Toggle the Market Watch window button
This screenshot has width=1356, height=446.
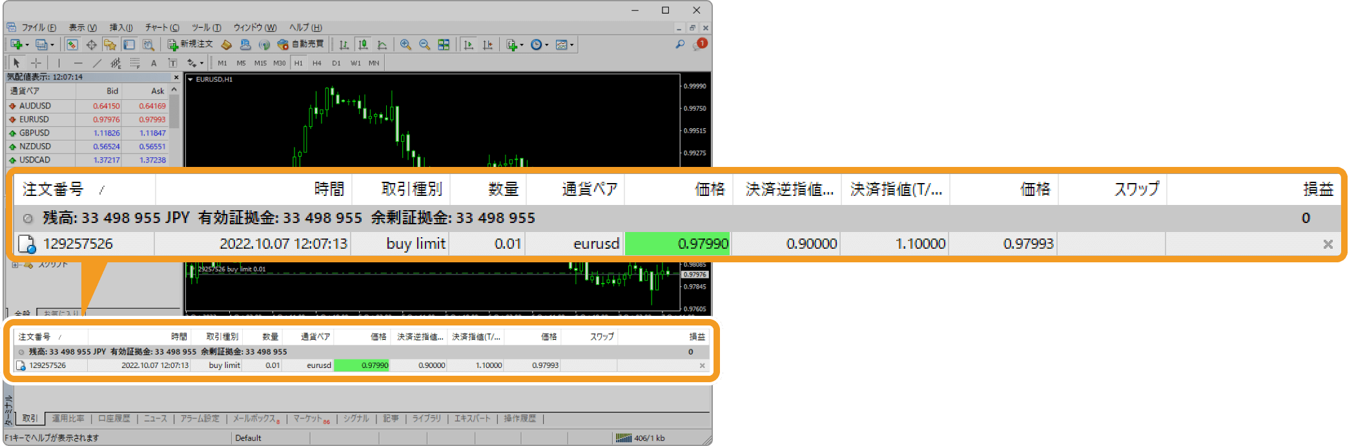(x=72, y=44)
